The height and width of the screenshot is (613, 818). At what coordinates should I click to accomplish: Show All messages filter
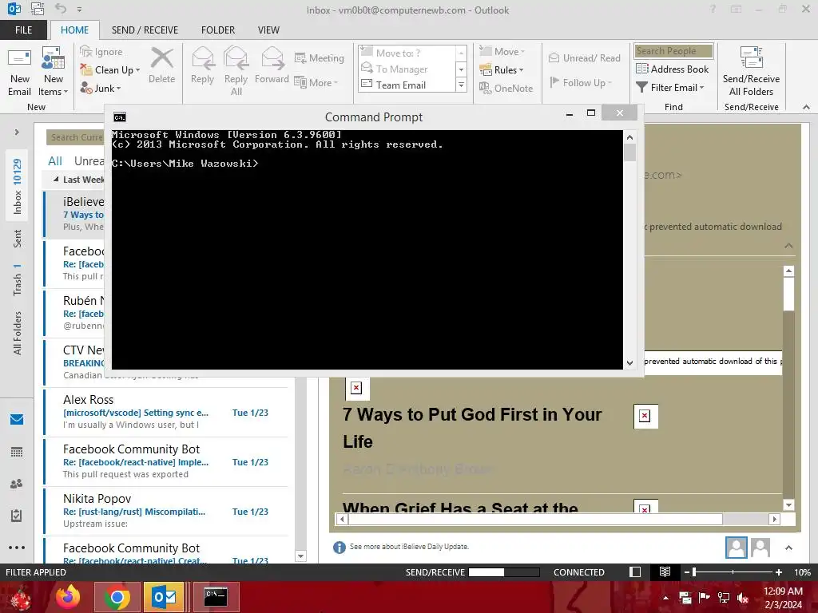click(55, 161)
